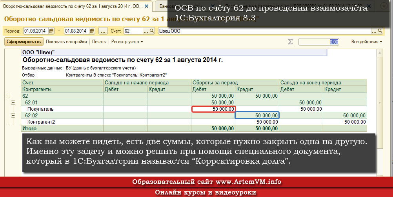Click Контрагенты column header
The image size is (393, 197).
click(x=62, y=89)
